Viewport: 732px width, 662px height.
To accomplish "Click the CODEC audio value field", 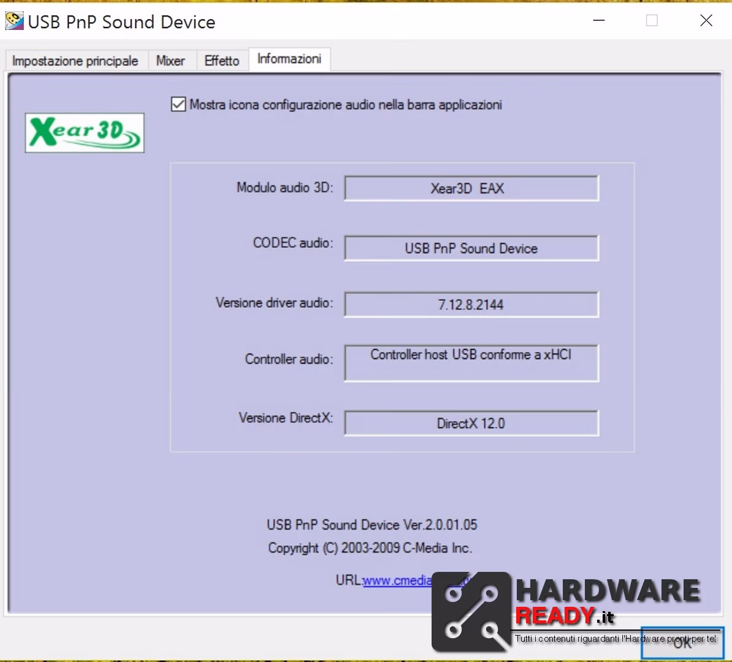I will (x=471, y=248).
